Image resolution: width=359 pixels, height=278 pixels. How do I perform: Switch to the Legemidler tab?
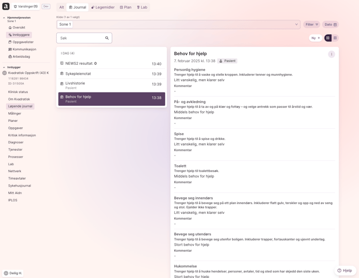point(103,7)
